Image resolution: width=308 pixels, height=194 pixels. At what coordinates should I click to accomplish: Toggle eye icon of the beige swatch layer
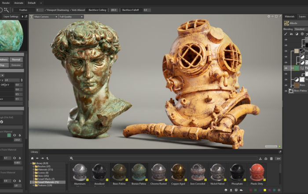point(286,51)
